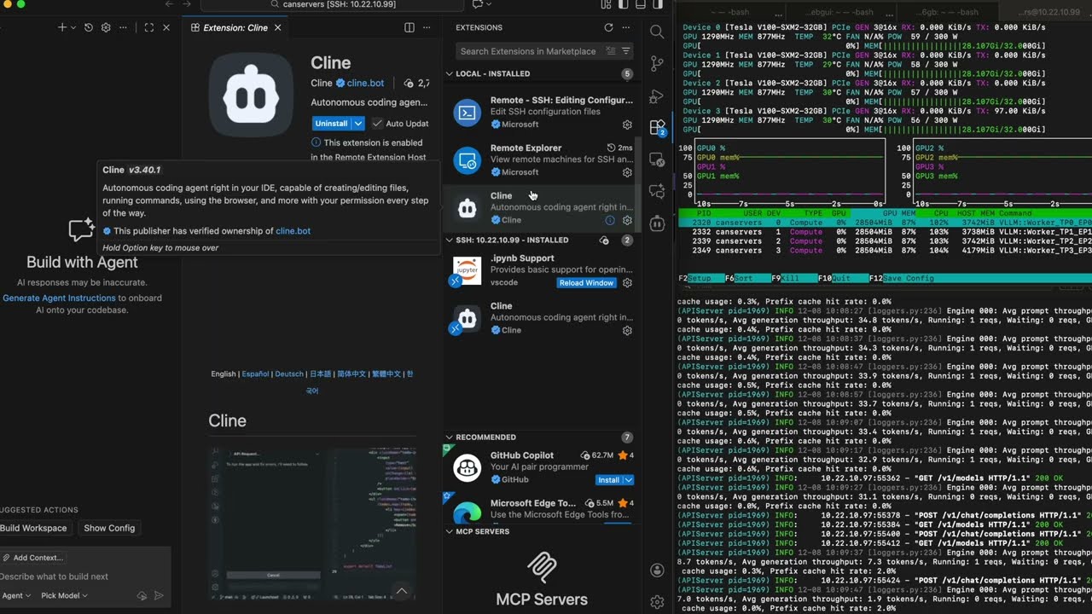The height and width of the screenshot is (614, 1092).
Task: Open the Chat view in activity bar
Action: [x=657, y=191]
